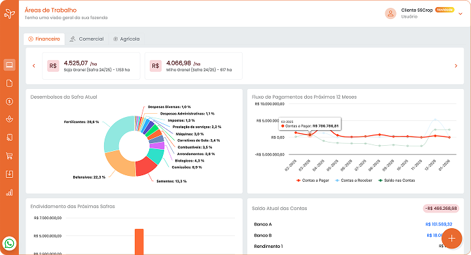
Task: Click the R$ badge for Milho Granel
Action: (156, 66)
